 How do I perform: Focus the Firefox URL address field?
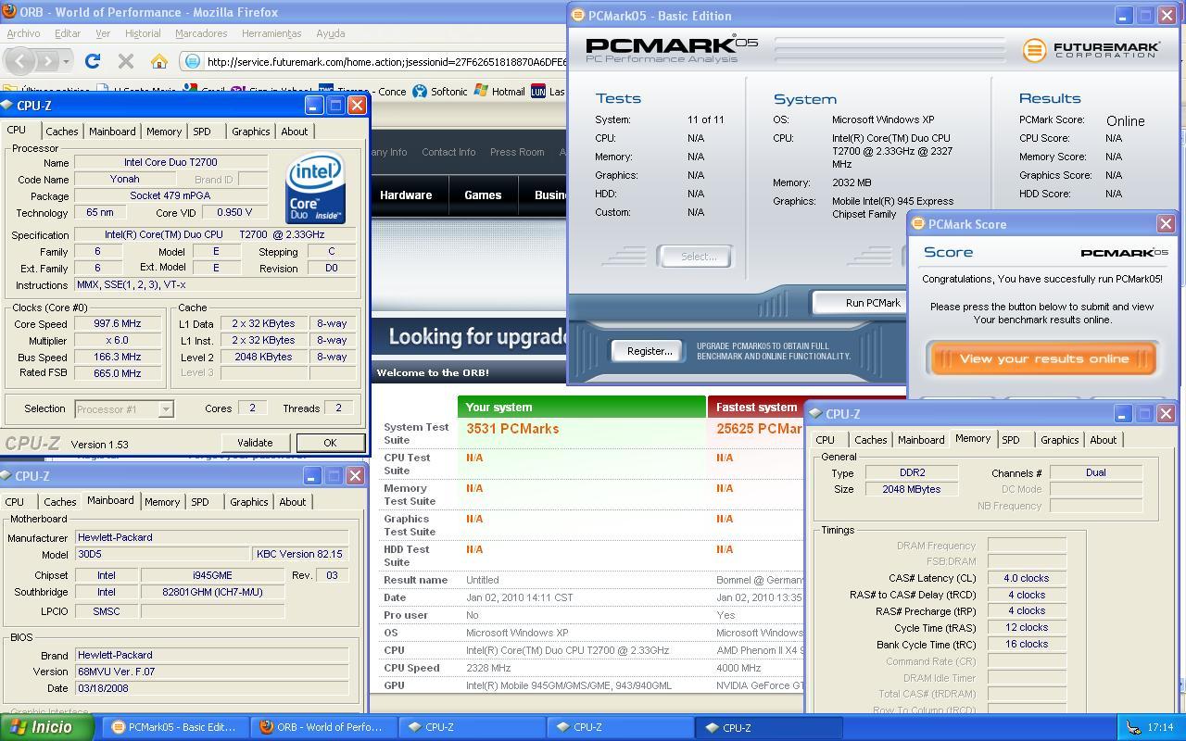385,62
